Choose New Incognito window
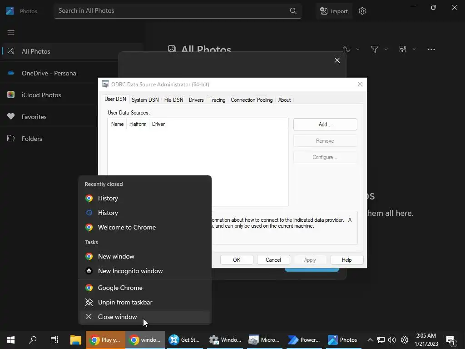This screenshot has height=349, width=465. click(x=145, y=271)
